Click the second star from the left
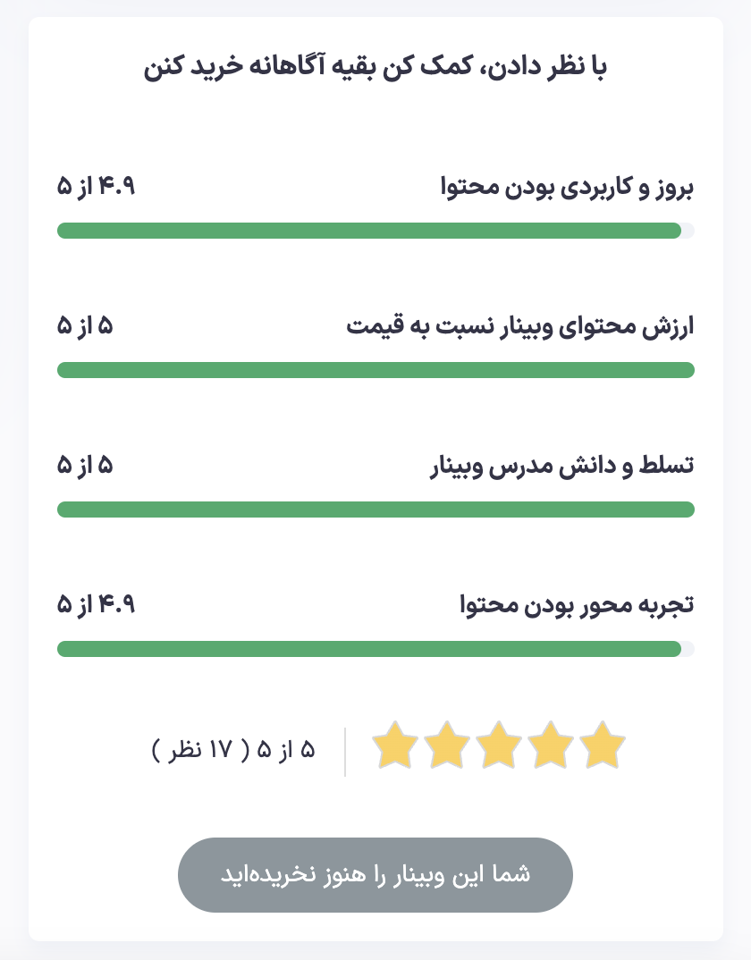Screen dimensions: 751x960 pos(447,747)
